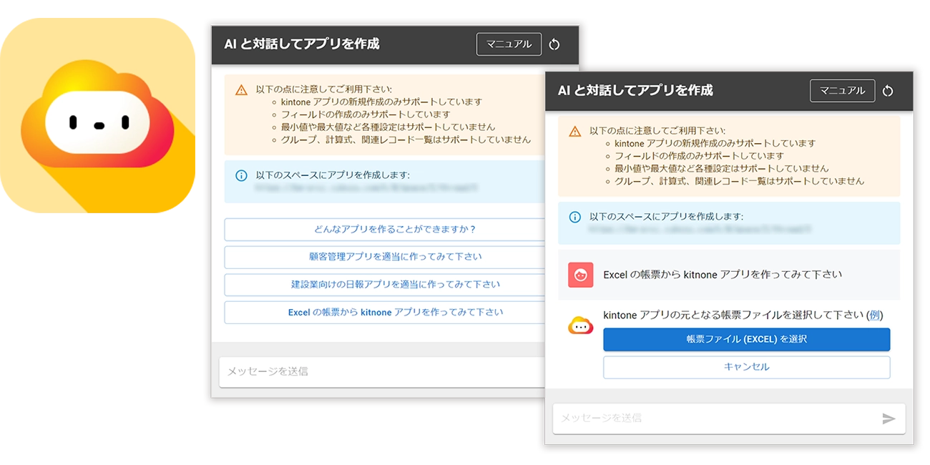This screenshot has width=930, height=465.
Task: Click the red user avatar icon
Action: coord(580,275)
